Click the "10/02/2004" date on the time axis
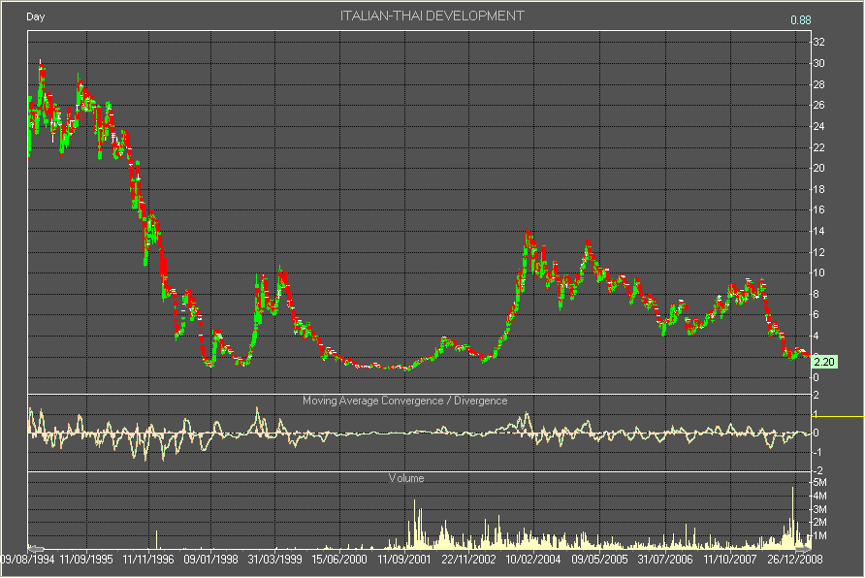This screenshot has height=578, width=865. tap(533, 560)
